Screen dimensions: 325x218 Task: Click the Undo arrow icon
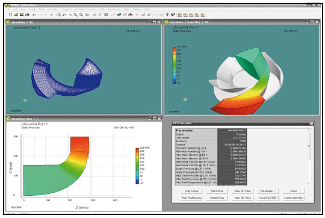coord(34,15)
